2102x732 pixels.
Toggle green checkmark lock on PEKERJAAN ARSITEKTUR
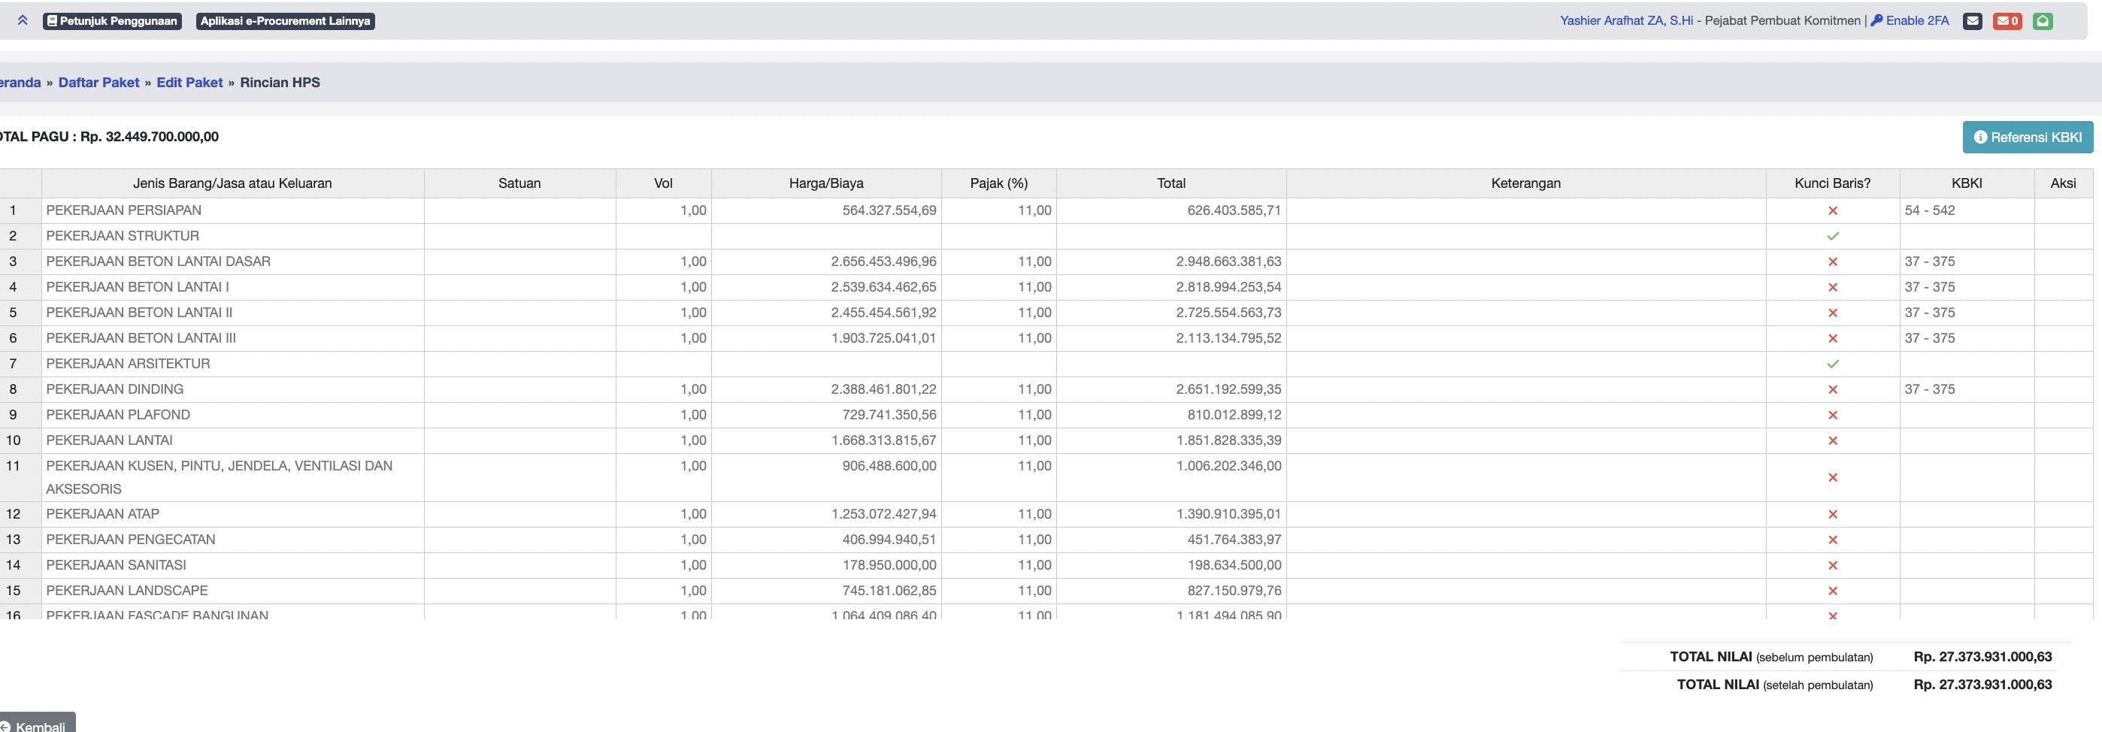(x=1833, y=364)
